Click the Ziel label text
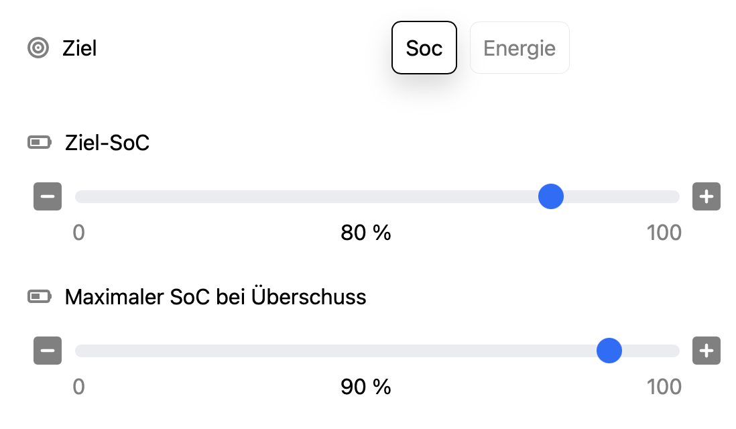The height and width of the screenshot is (429, 736). tap(80, 48)
